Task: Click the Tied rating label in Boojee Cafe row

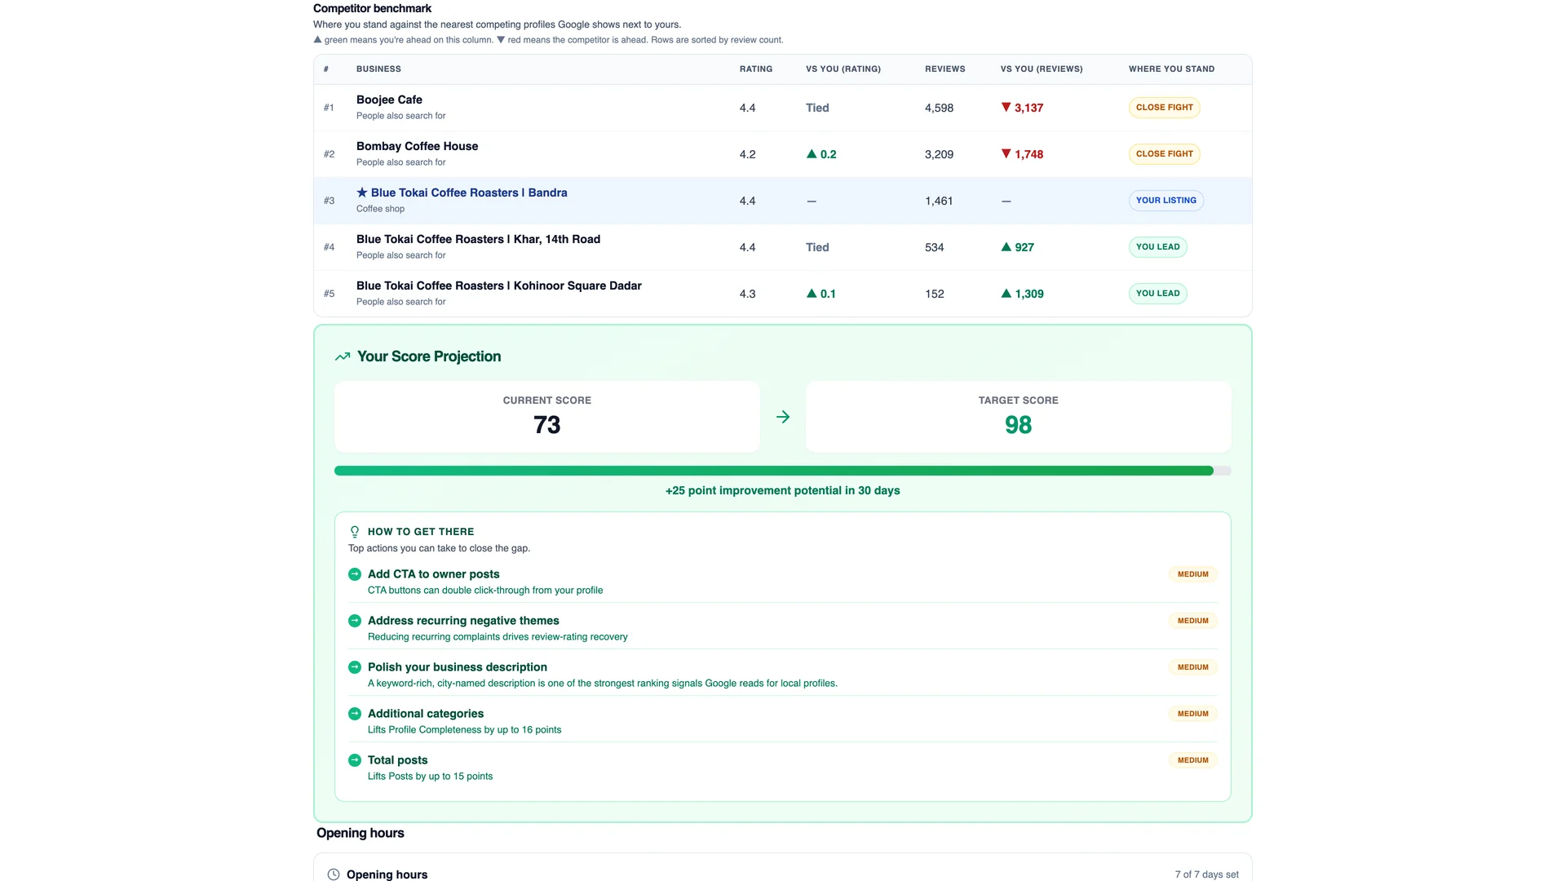Action: (817, 108)
